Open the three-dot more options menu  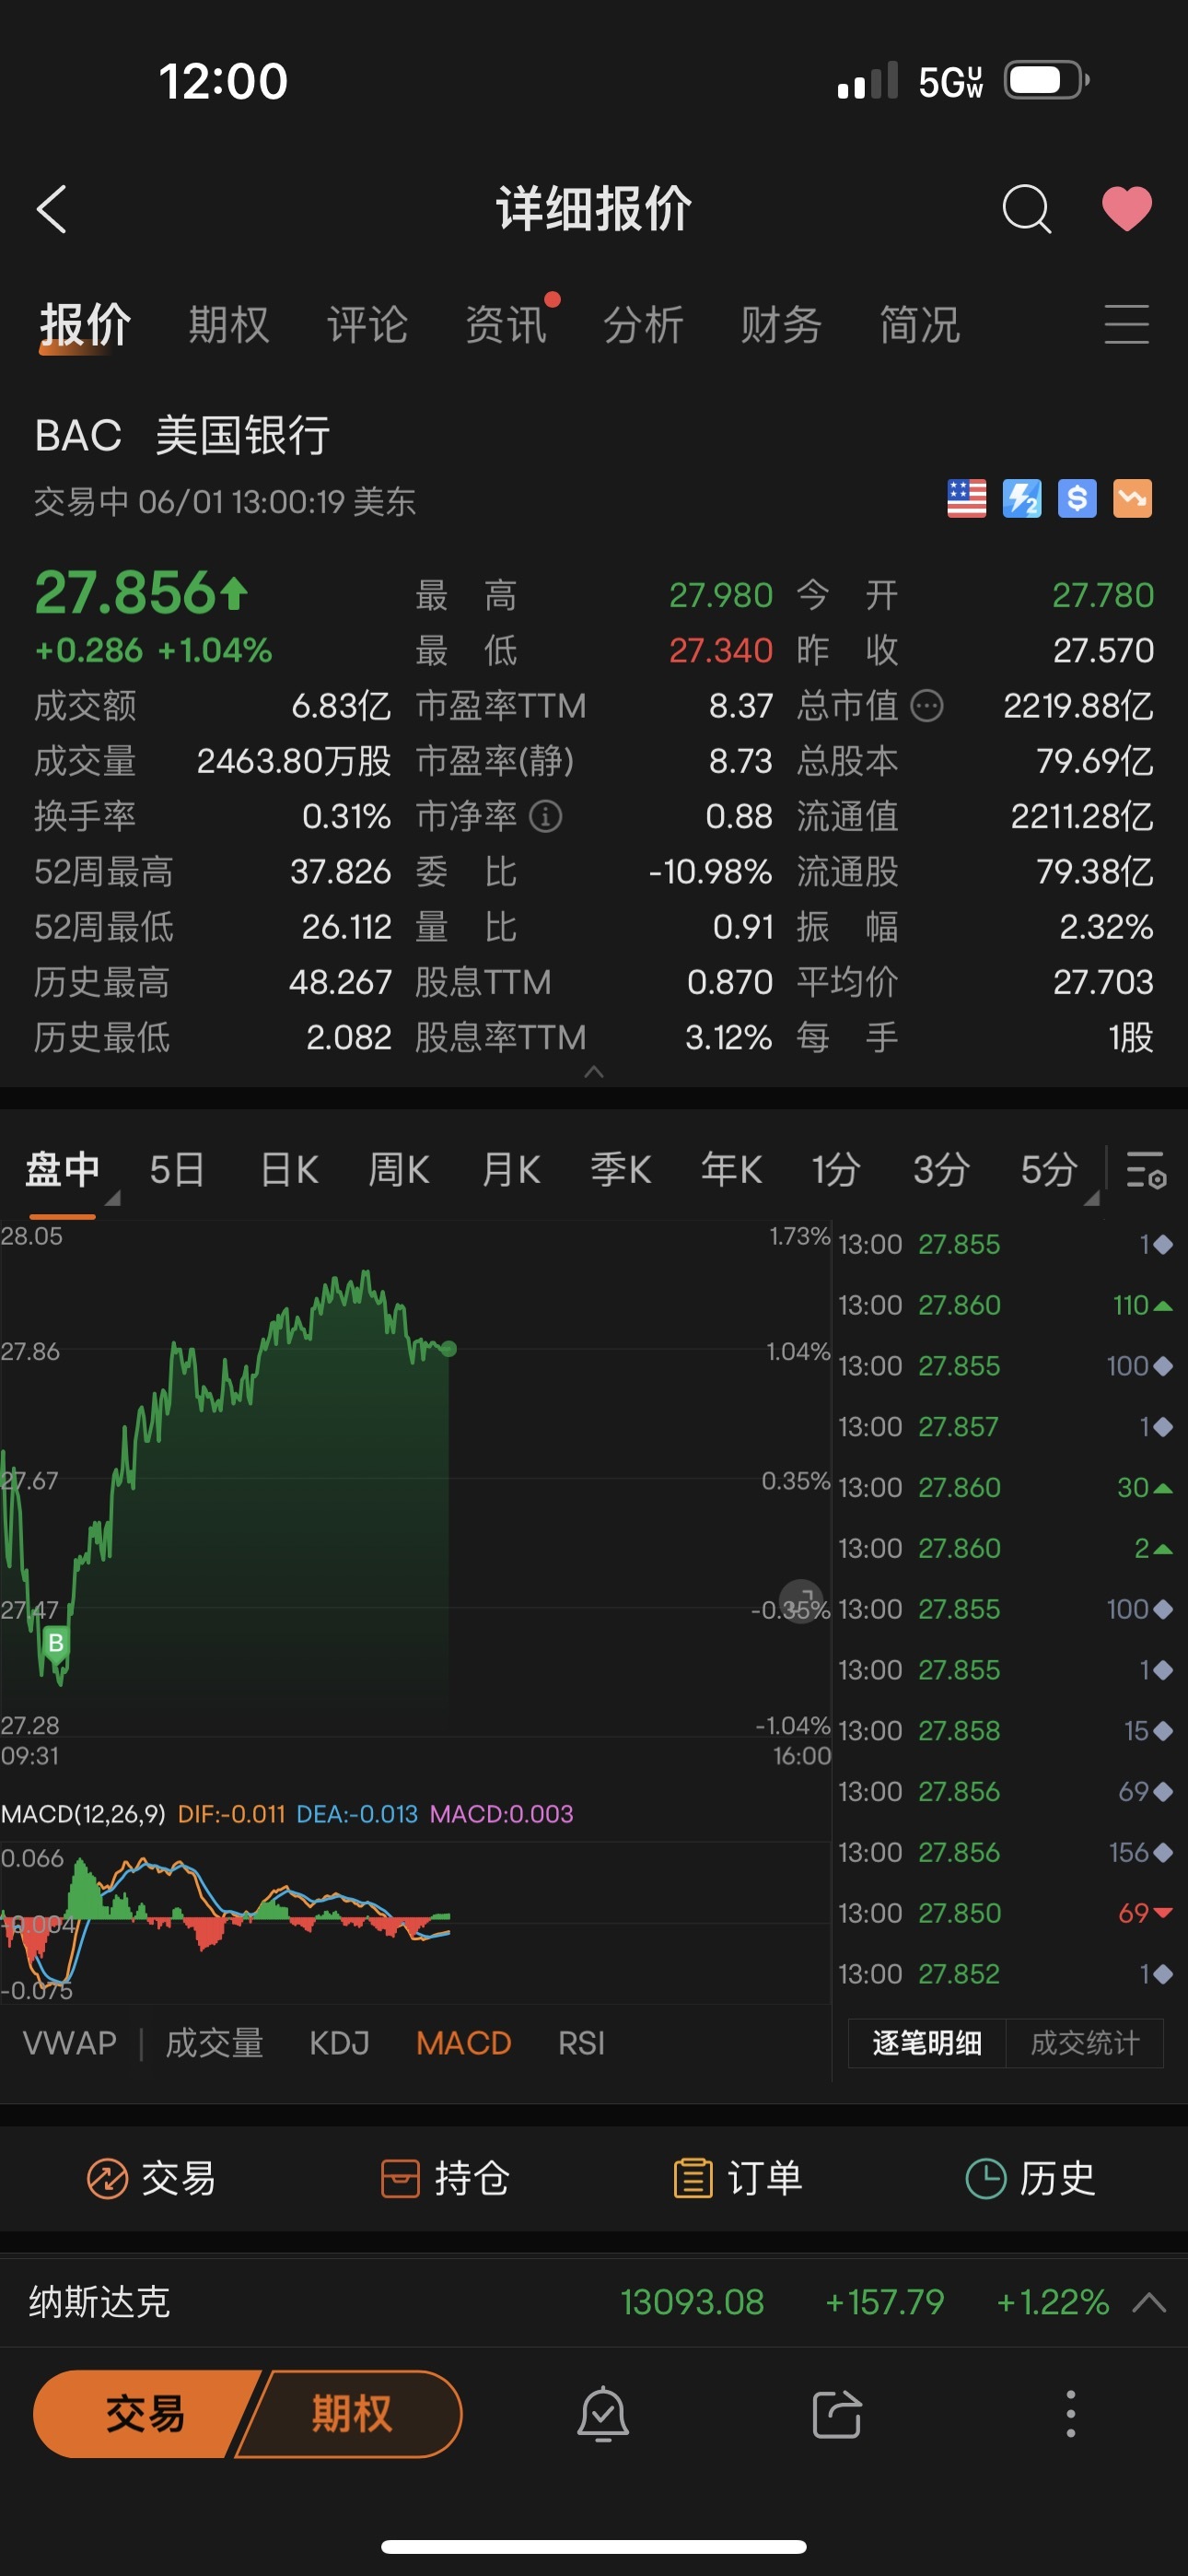click(x=1070, y=2413)
